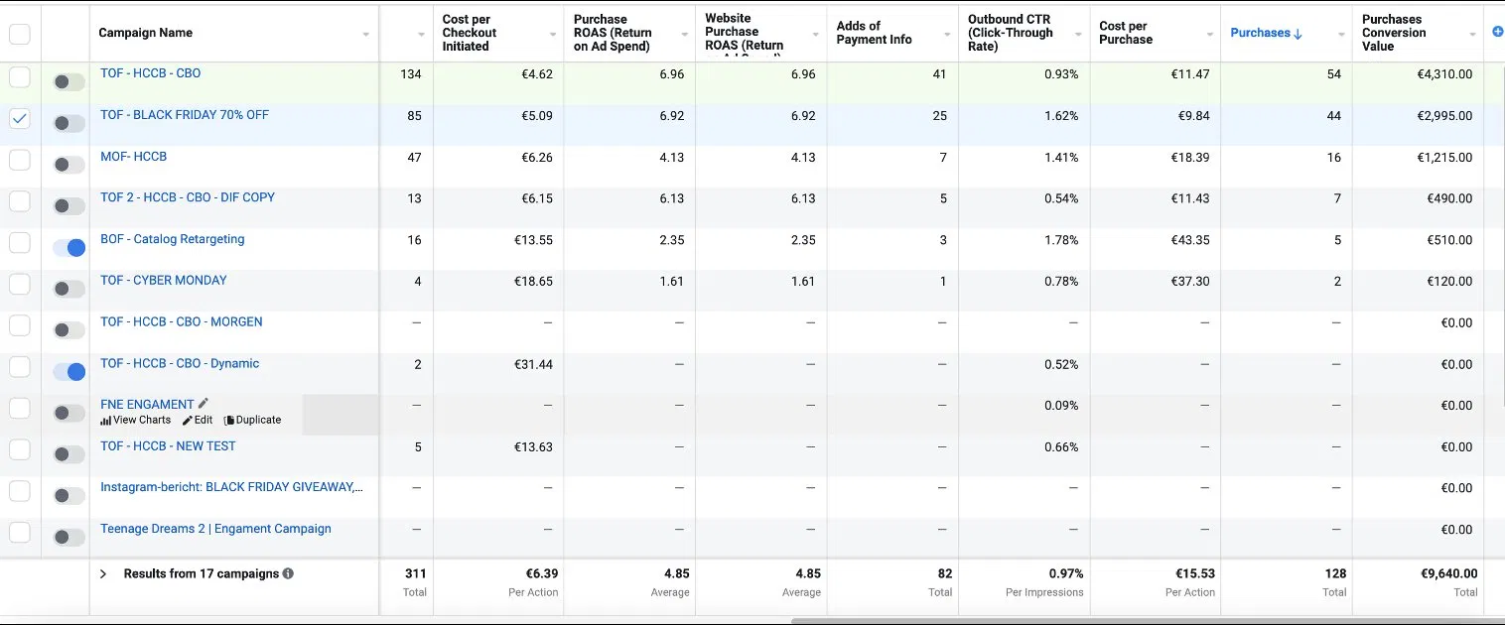
Task: Select checkbox for TOF - HCCB - CBO
Action: pyautogui.click(x=20, y=76)
